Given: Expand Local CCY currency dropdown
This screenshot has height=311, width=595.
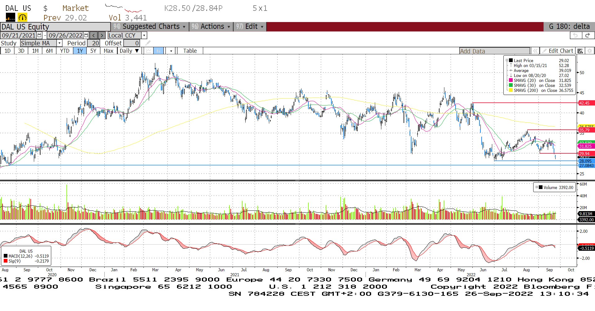Looking at the screenshot, I should pos(144,35).
